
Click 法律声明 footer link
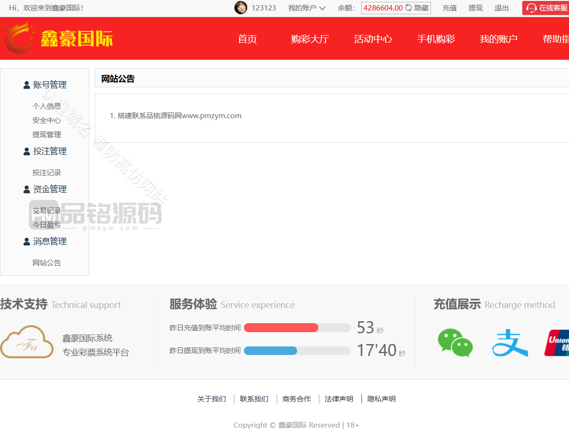click(339, 399)
